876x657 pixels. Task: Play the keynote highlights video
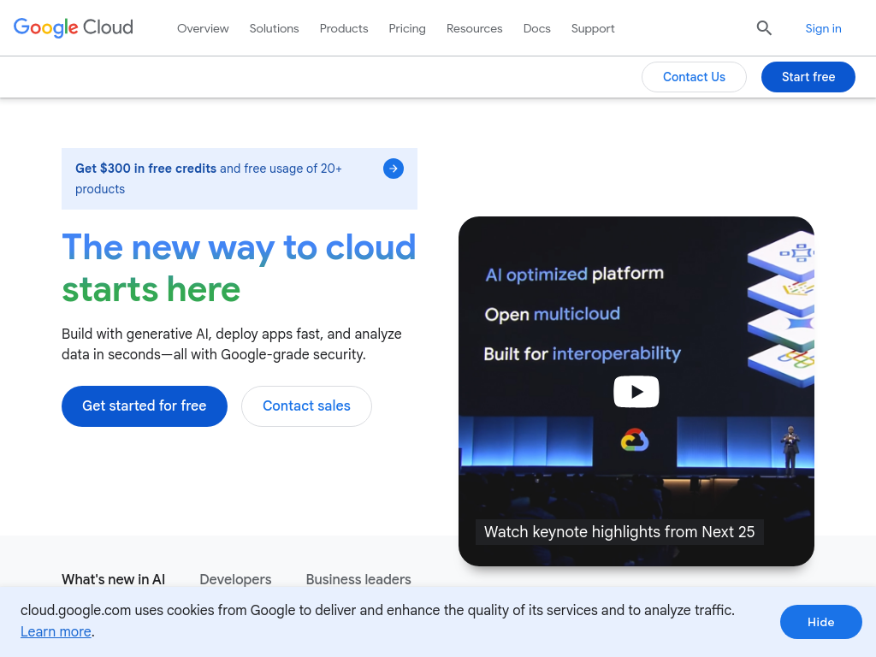coord(636,392)
